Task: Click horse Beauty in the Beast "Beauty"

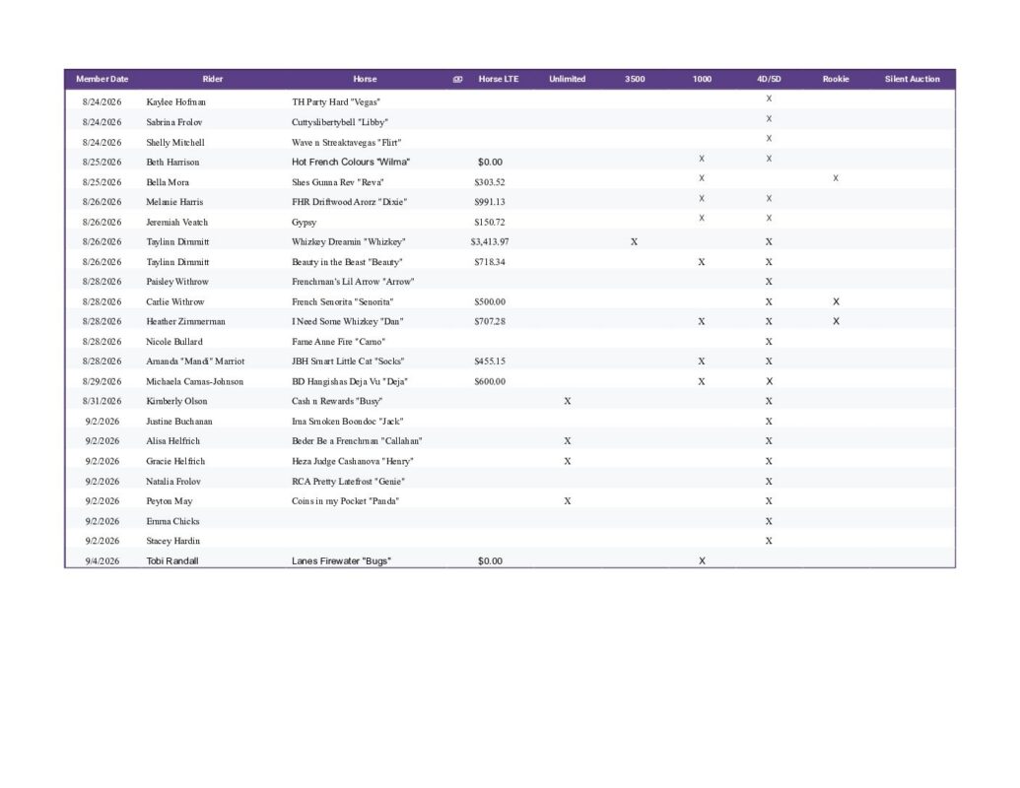Action: click(347, 262)
